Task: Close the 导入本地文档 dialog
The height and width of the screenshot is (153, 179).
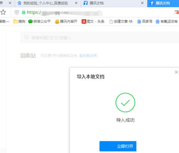Action: pos(176,72)
